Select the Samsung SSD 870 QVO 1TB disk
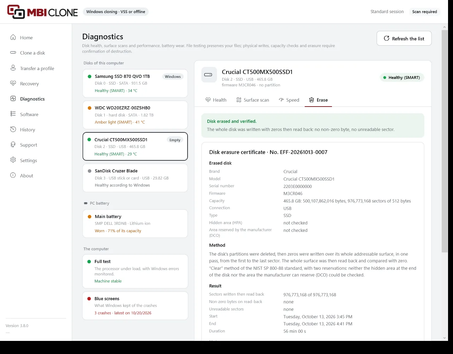 point(135,83)
